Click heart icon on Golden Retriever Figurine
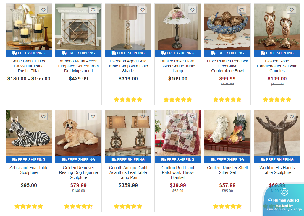 (93, 116)
